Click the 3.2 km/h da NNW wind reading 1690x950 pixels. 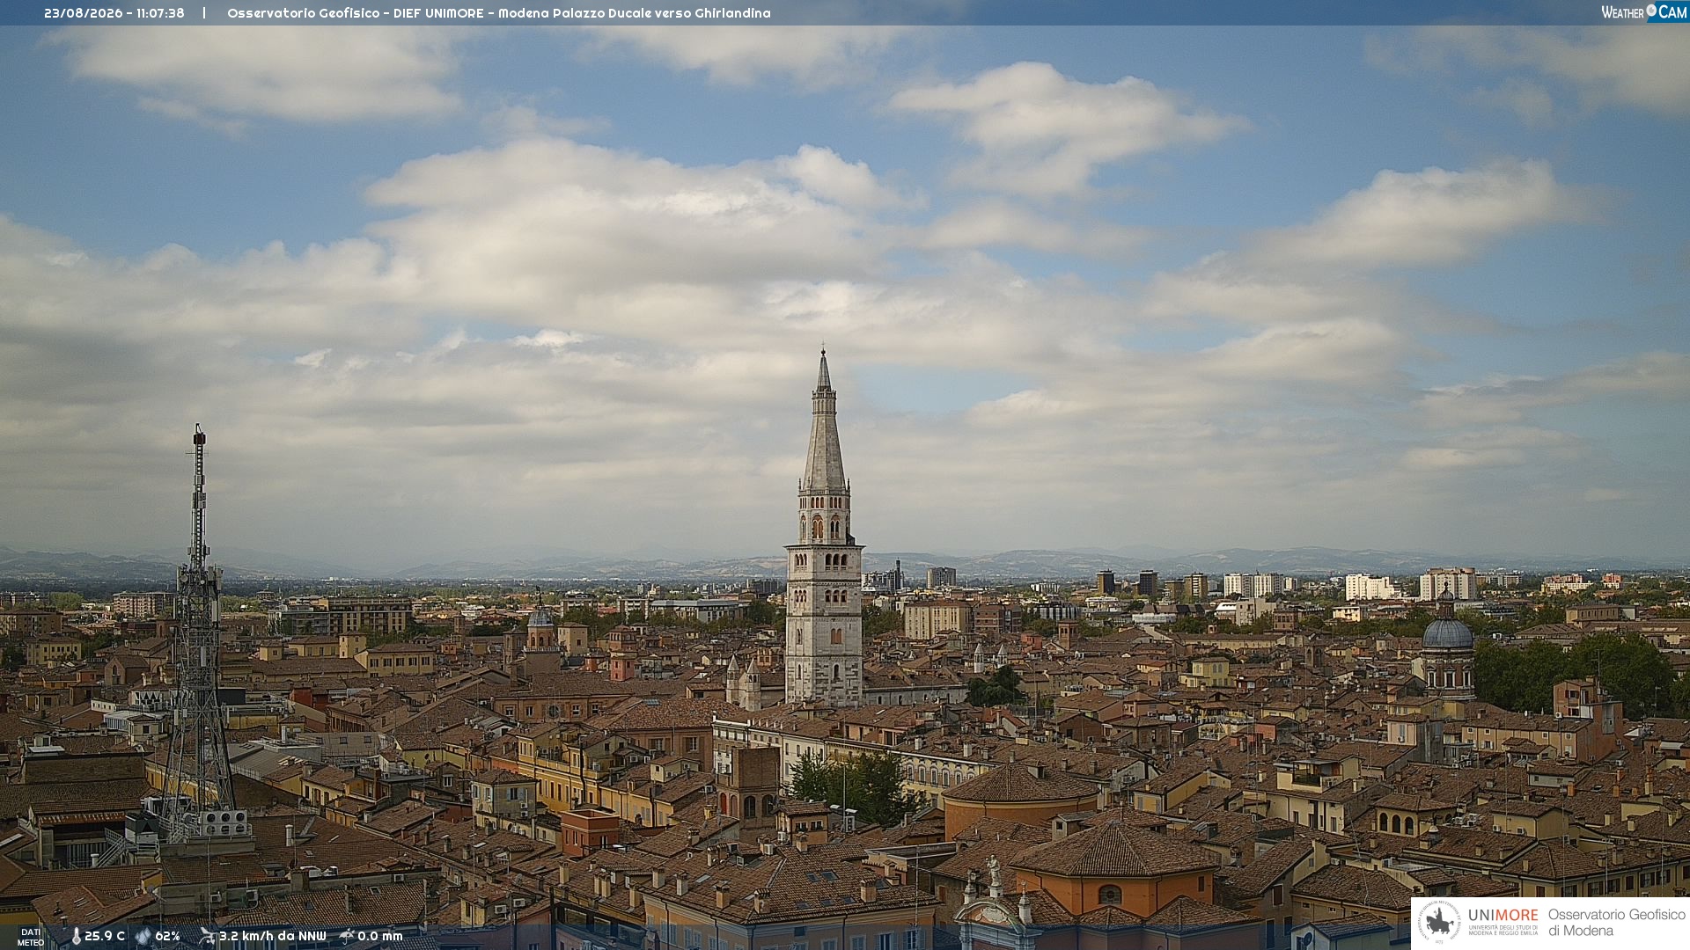coord(273,936)
